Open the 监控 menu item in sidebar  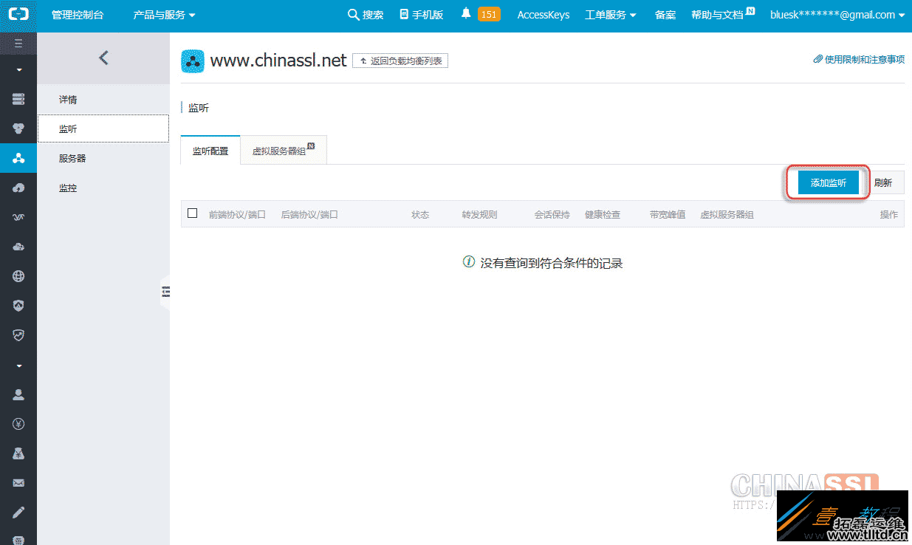click(x=68, y=188)
